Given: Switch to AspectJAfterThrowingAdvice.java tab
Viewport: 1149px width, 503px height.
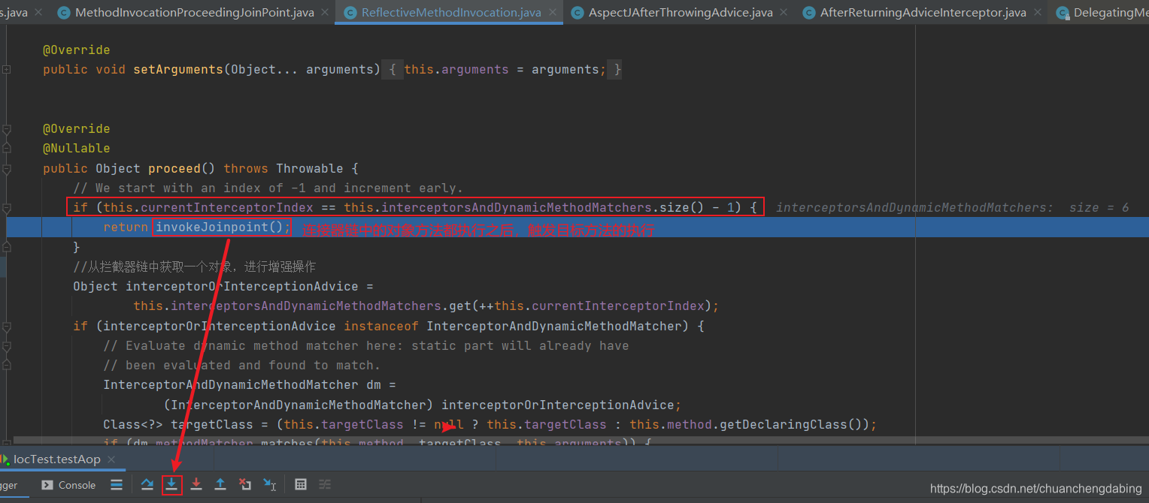Looking at the screenshot, I should tap(681, 13).
